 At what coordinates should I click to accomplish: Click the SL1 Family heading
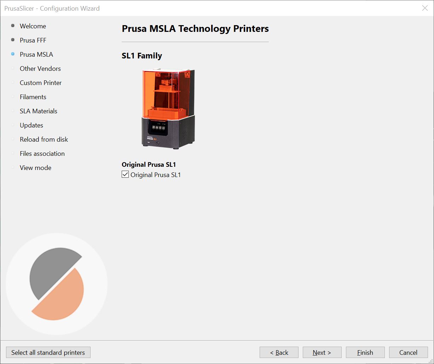[x=142, y=56]
